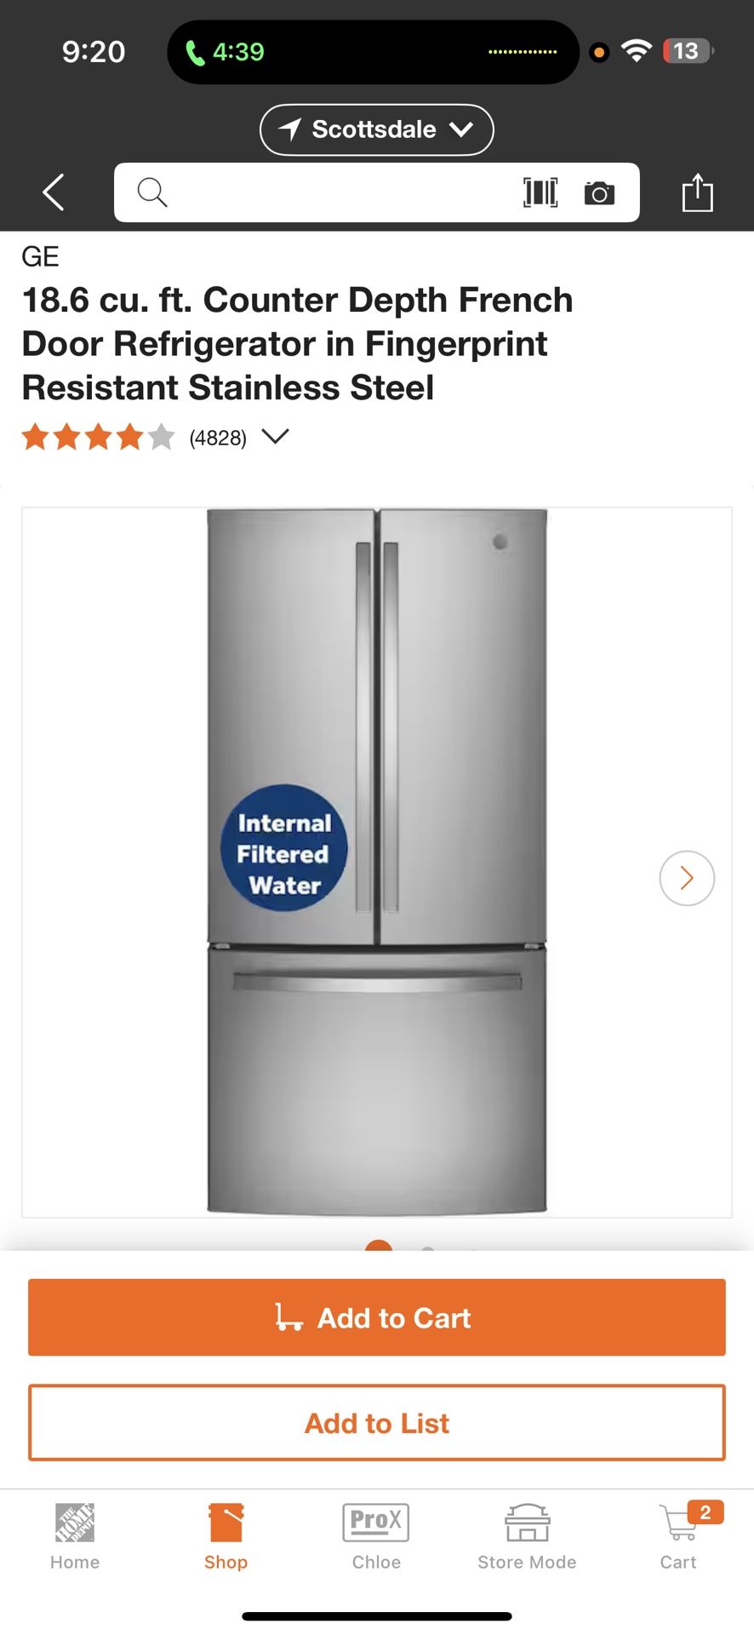
Task: Add refrigerator to cart
Action: [377, 1317]
